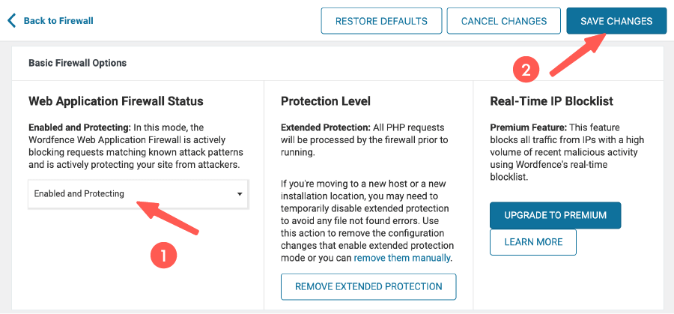
Task: Click Upgrade to Premium button
Action: (555, 215)
